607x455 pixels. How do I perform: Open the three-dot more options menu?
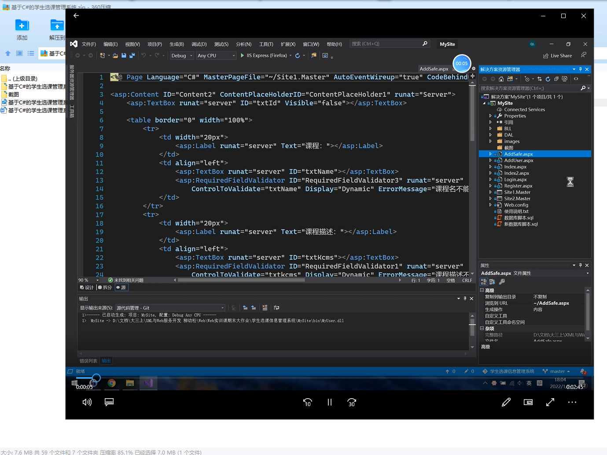pos(572,402)
